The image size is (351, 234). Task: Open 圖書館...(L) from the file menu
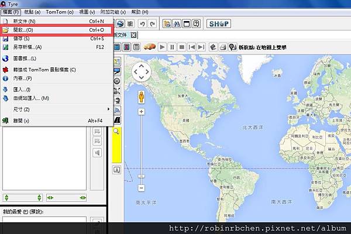[x=57, y=58]
